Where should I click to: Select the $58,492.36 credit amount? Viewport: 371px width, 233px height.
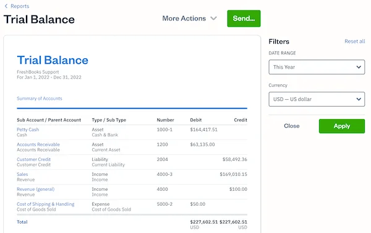235,159
